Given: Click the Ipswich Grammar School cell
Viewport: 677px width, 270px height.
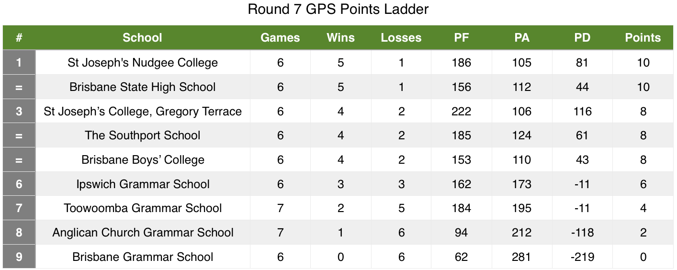Looking at the screenshot, I should tap(143, 184).
